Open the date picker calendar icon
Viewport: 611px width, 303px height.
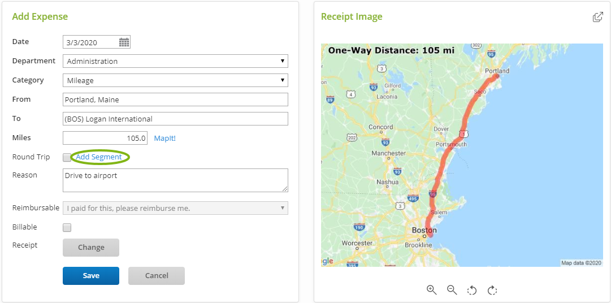(x=124, y=42)
